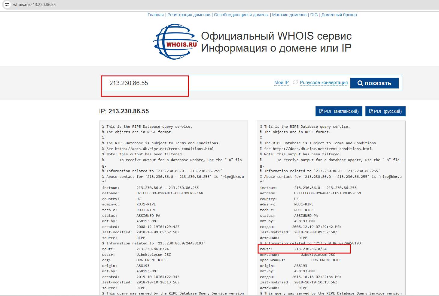The image size is (439, 296).
Task: Open Доменный брокер link
Action: click(x=339, y=15)
